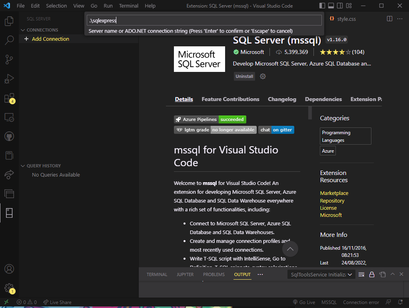Switch to the Changelog tab

coord(282,99)
